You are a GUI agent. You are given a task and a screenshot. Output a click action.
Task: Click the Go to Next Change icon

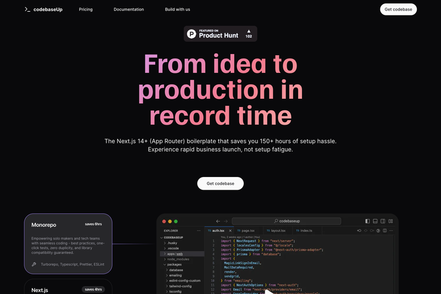tap(372, 231)
